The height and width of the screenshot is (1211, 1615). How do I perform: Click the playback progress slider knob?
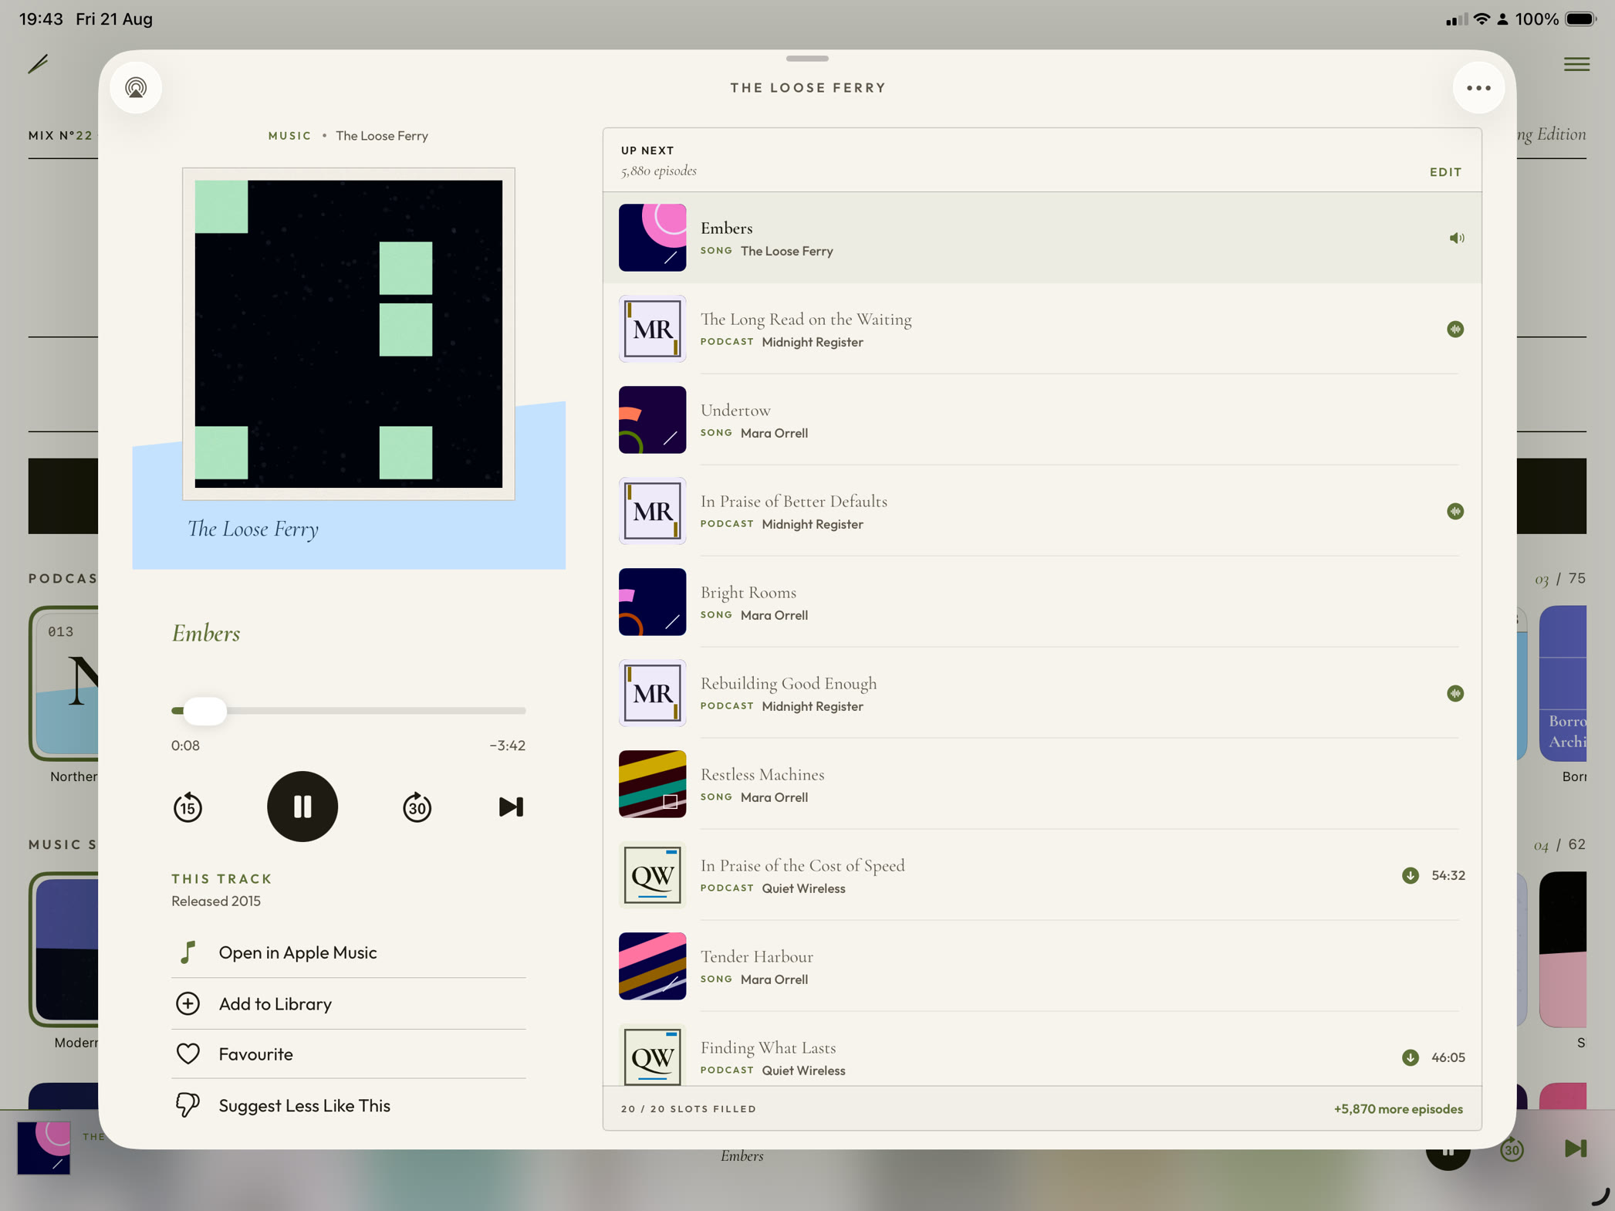(x=204, y=711)
